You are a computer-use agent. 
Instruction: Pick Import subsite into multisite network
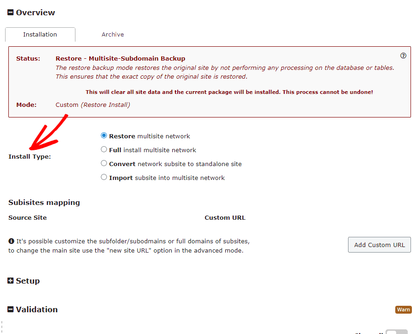point(104,177)
